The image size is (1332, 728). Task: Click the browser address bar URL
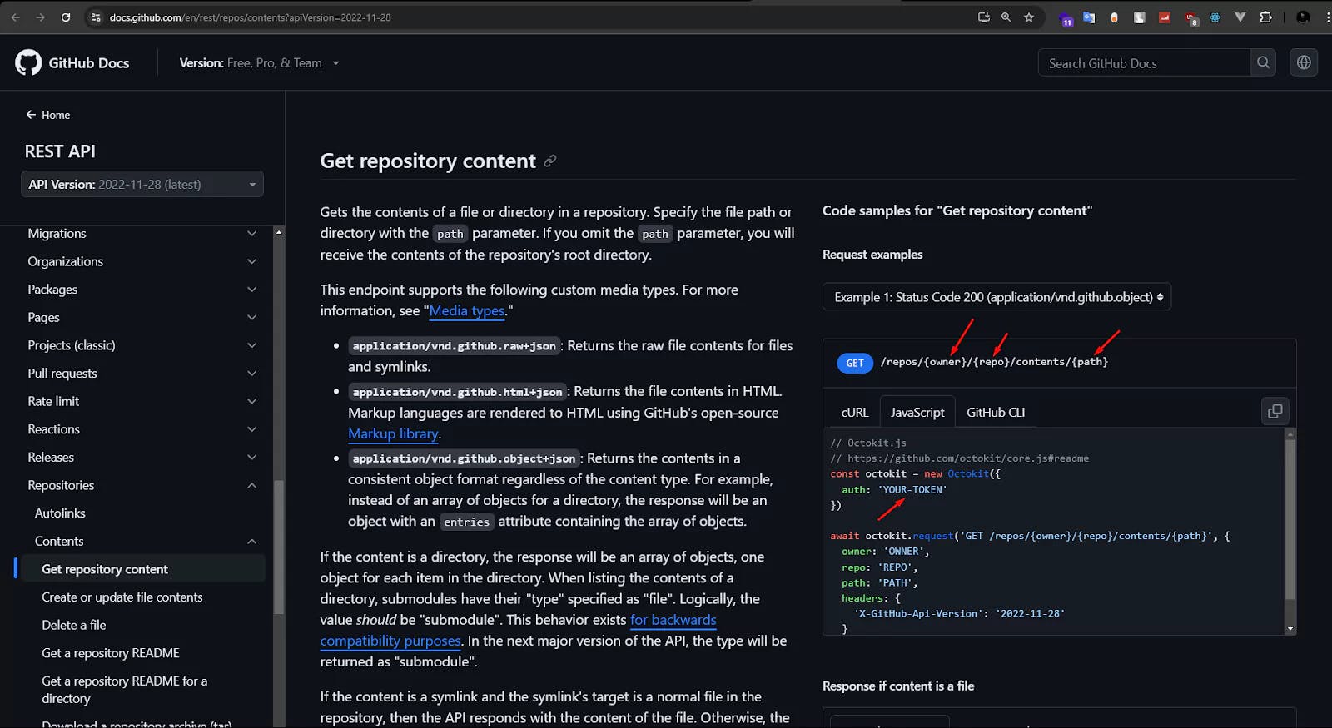(x=250, y=17)
